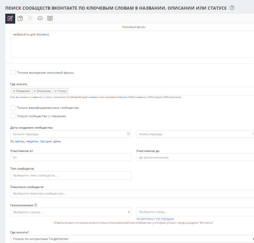Click the cloud upload icon
The width and height of the screenshot is (254, 243).
[40, 19]
